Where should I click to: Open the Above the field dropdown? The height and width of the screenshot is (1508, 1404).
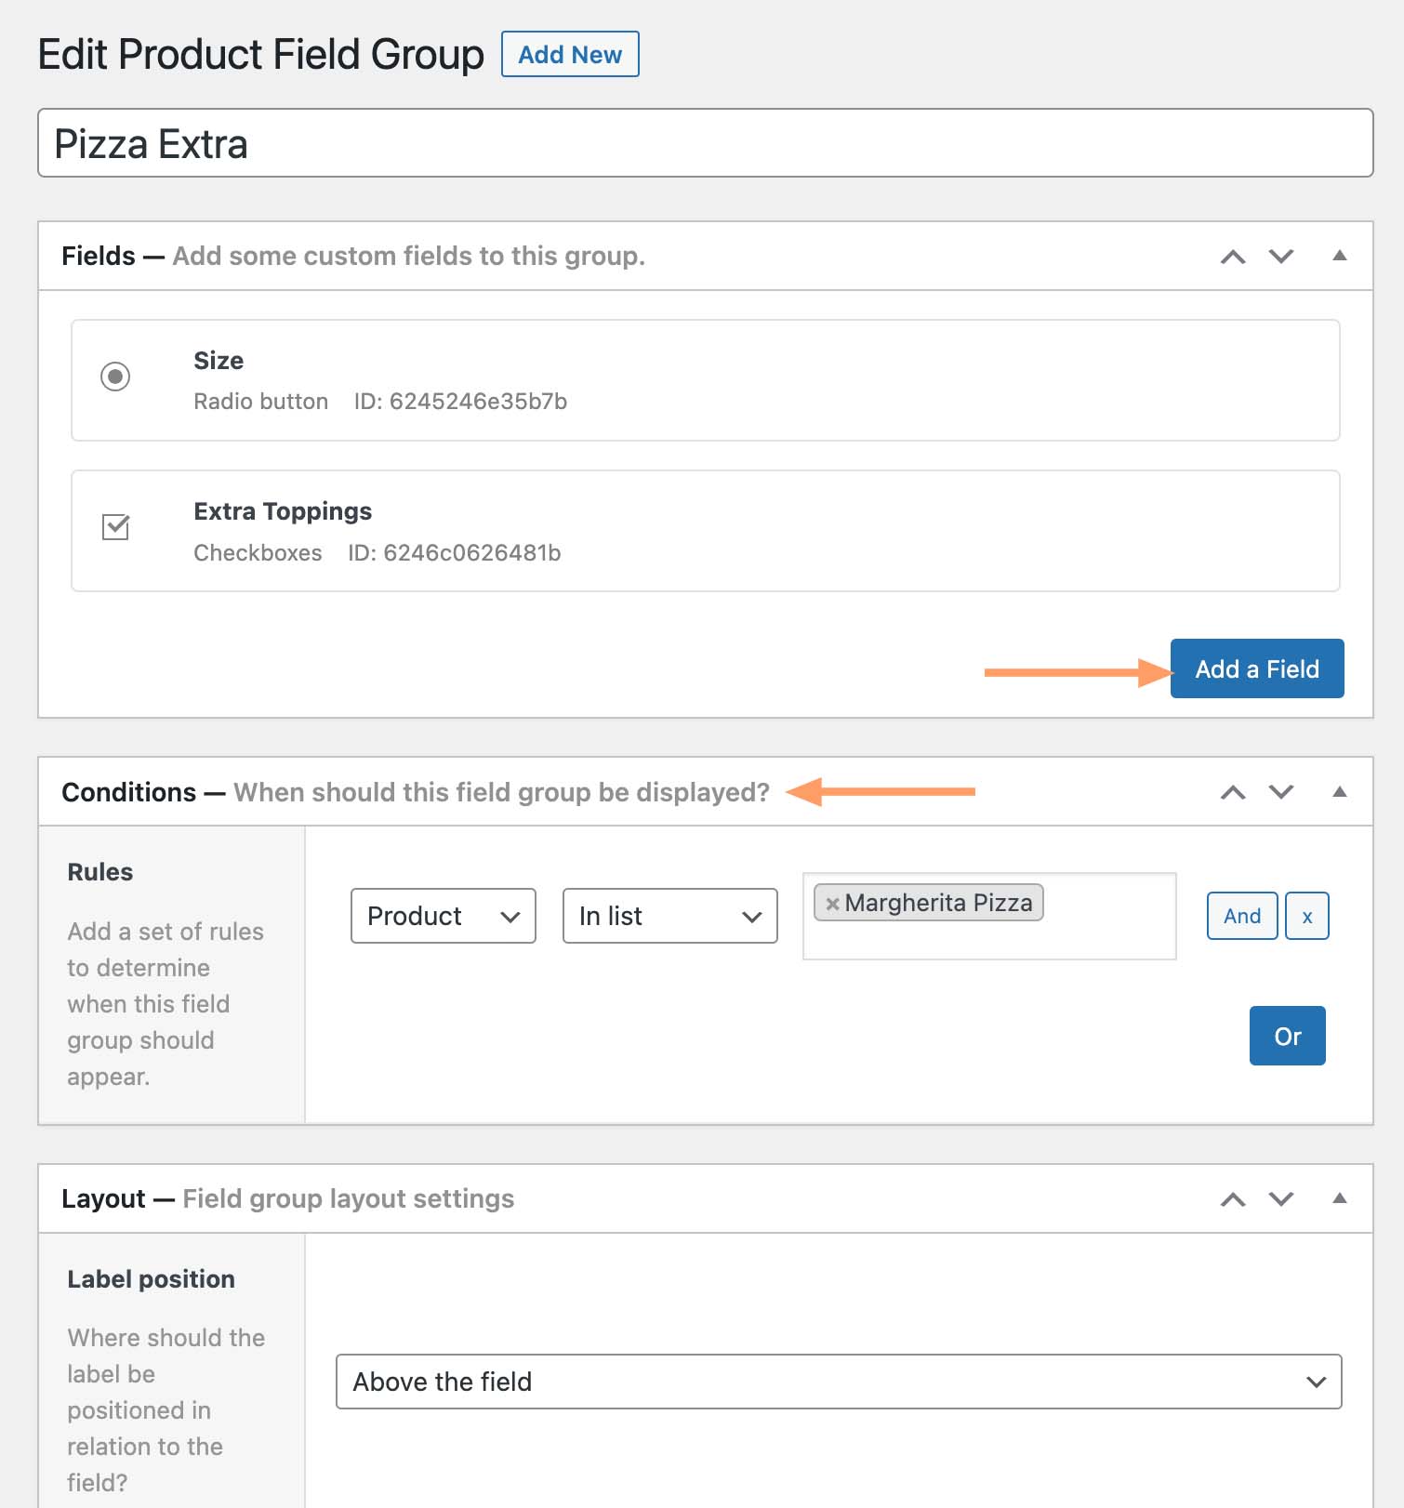click(x=839, y=1382)
